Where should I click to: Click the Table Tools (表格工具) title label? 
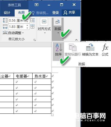pos(14,5)
